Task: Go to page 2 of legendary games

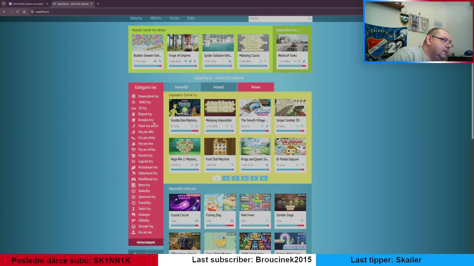Action: point(226,178)
